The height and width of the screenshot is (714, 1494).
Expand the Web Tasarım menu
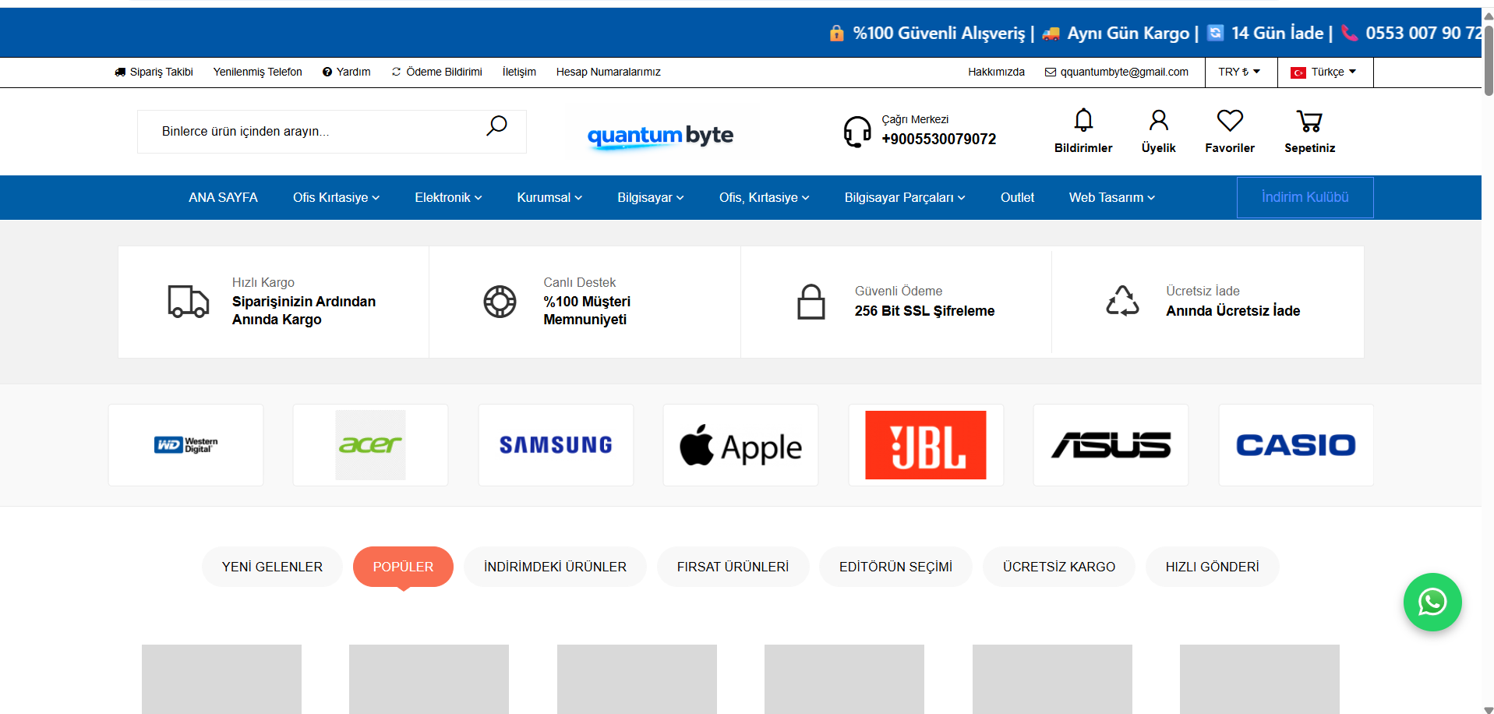[1111, 197]
